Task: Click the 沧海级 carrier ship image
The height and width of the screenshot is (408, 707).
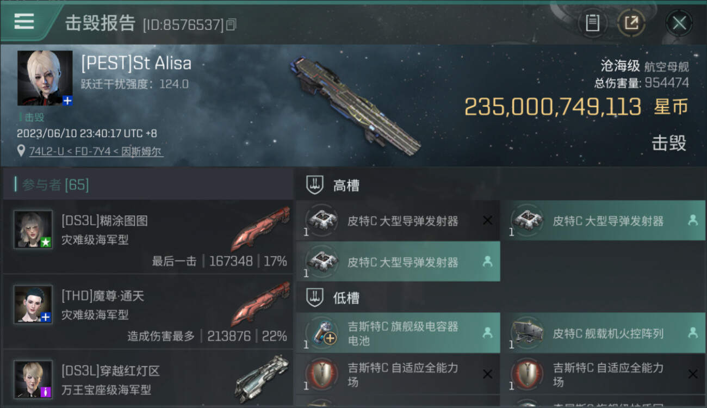Action: coord(355,106)
